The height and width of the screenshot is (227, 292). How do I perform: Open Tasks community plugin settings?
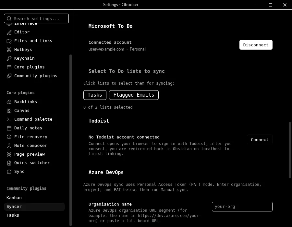tap(34, 215)
